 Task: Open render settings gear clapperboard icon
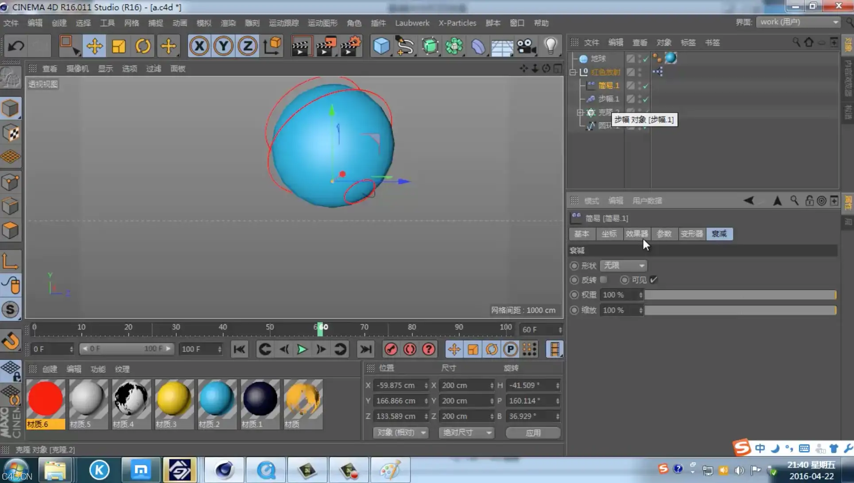[x=350, y=46]
